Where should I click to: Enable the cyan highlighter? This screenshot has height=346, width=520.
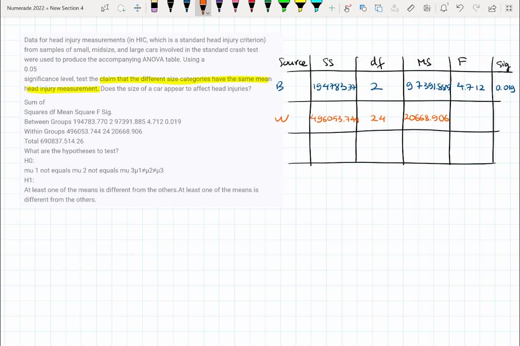point(317,7)
